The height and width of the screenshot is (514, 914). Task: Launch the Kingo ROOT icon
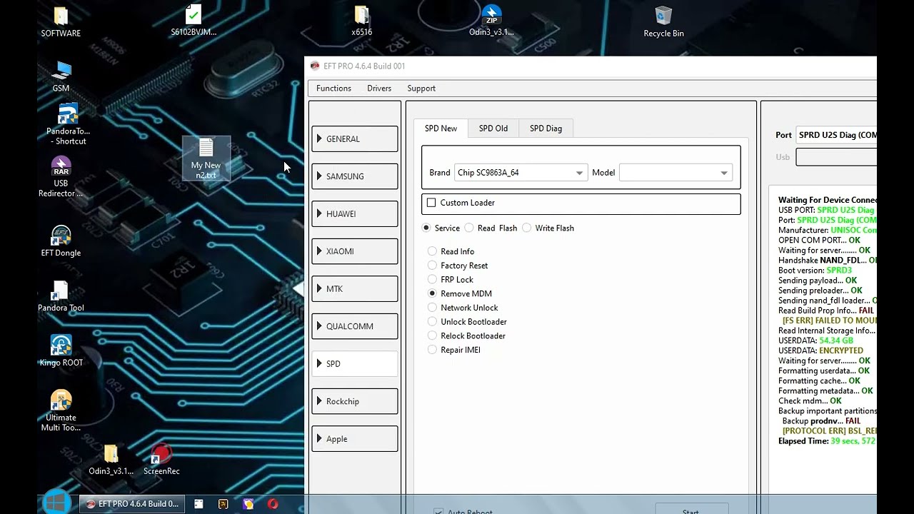[61, 351]
